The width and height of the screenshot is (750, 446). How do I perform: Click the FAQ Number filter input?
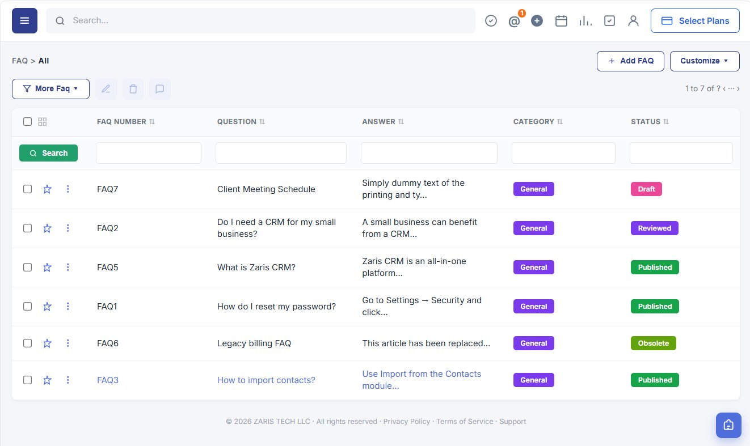coord(149,153)
